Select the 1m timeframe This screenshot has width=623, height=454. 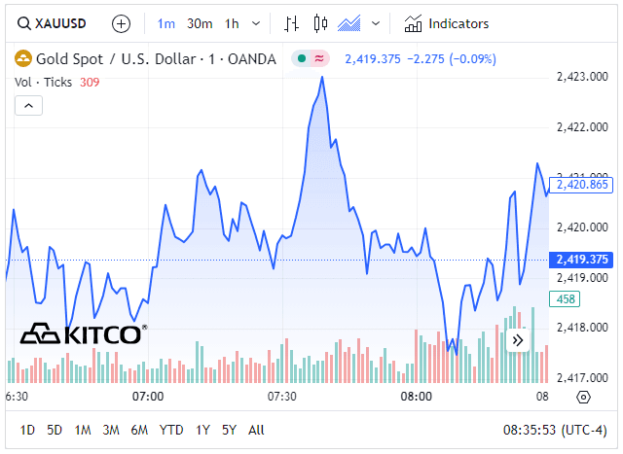pos(166,23)
